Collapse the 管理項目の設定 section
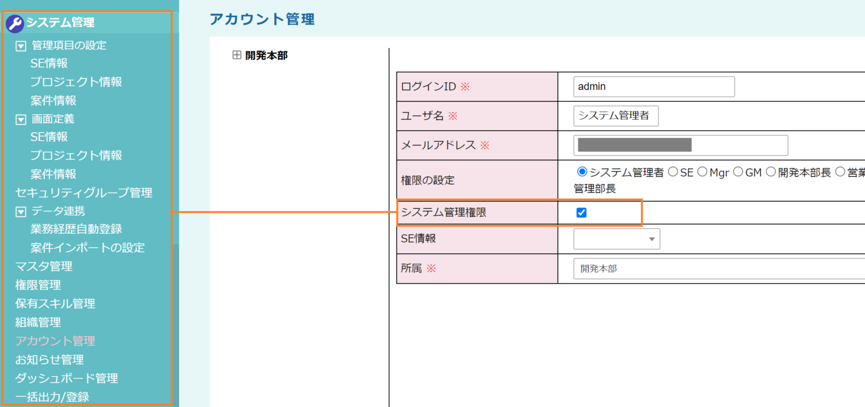Screen dimensions: 865x407 pyautogui.click(x=21, y=46)
